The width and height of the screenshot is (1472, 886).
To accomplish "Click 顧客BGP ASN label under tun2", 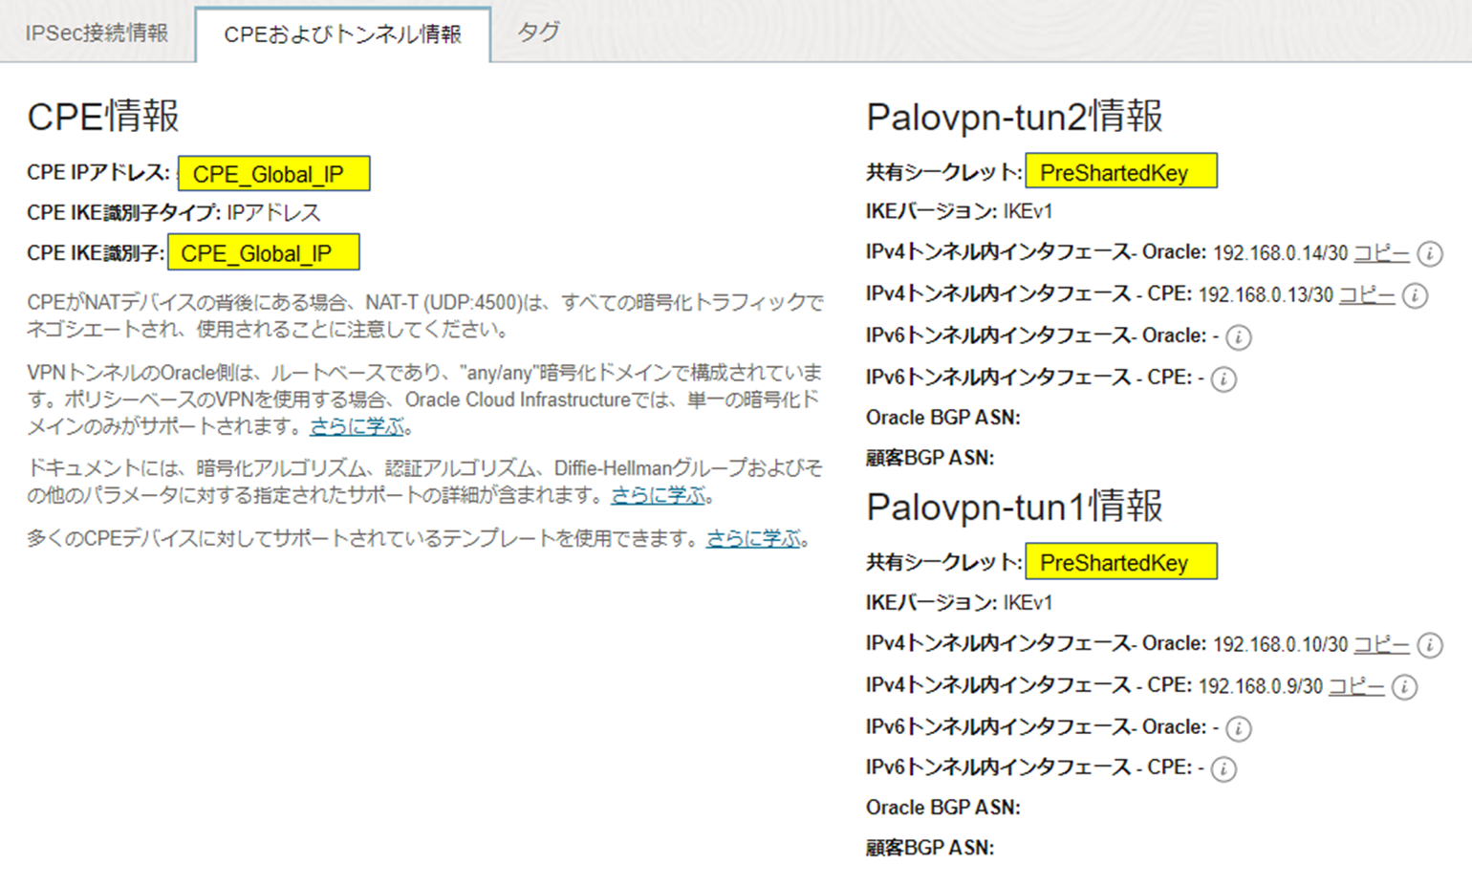I will pyautogui.click(x=930, y=458).
